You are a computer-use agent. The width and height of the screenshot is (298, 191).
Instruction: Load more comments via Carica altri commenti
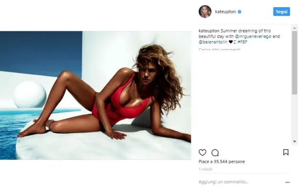click(x=220, y=50)
